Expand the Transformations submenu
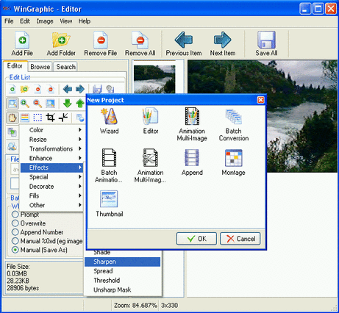This screenshot has width=339, height=313. coord(51,148)
